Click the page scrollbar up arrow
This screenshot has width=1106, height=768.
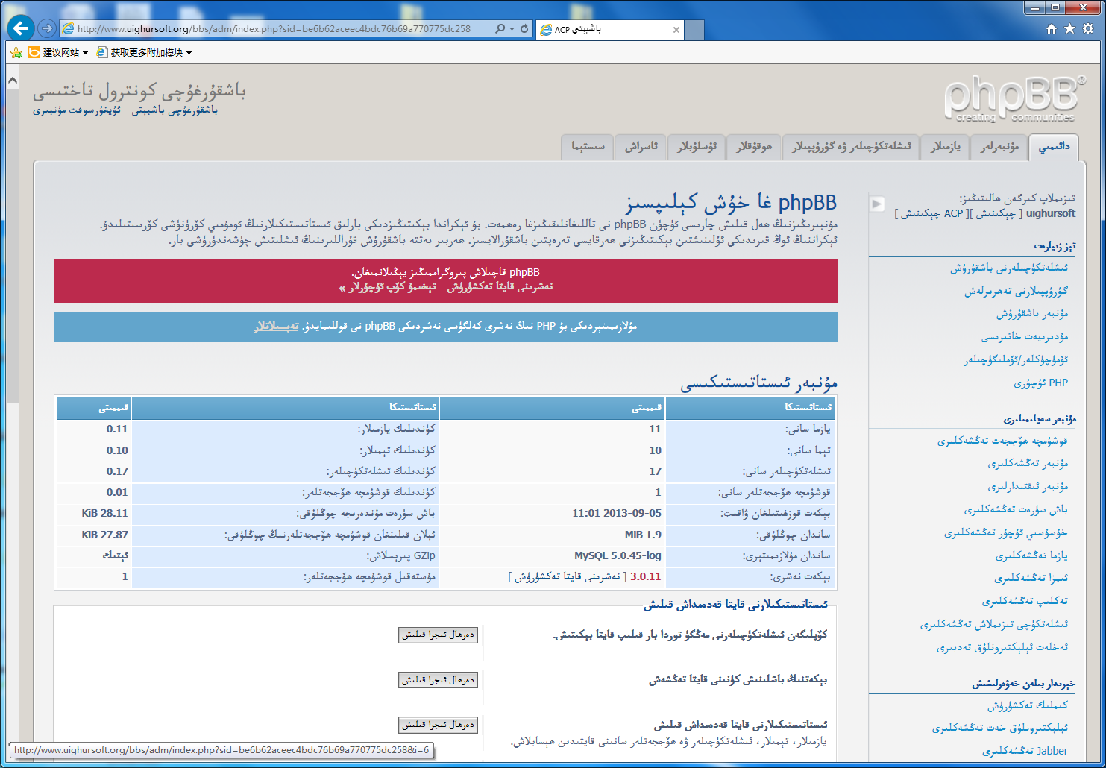12,79
